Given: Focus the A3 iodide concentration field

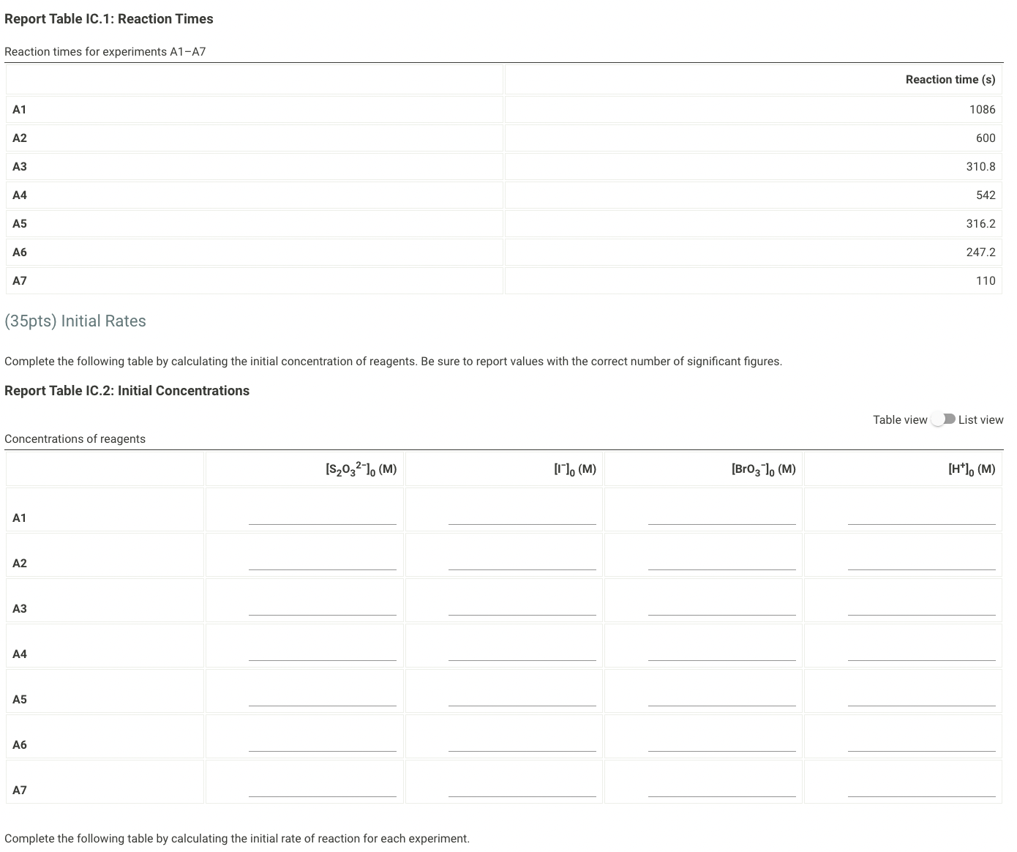Looking at the screenshot, I should (x=522, y=606).
